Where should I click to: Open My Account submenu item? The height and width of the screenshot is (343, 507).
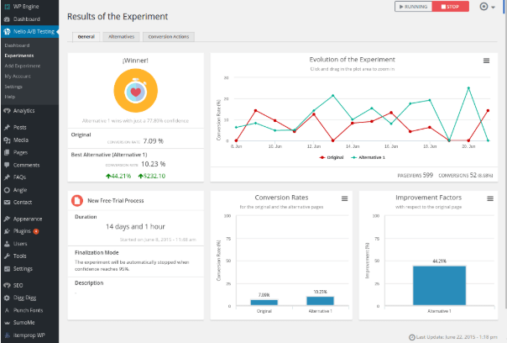click(x=18, y=77)
